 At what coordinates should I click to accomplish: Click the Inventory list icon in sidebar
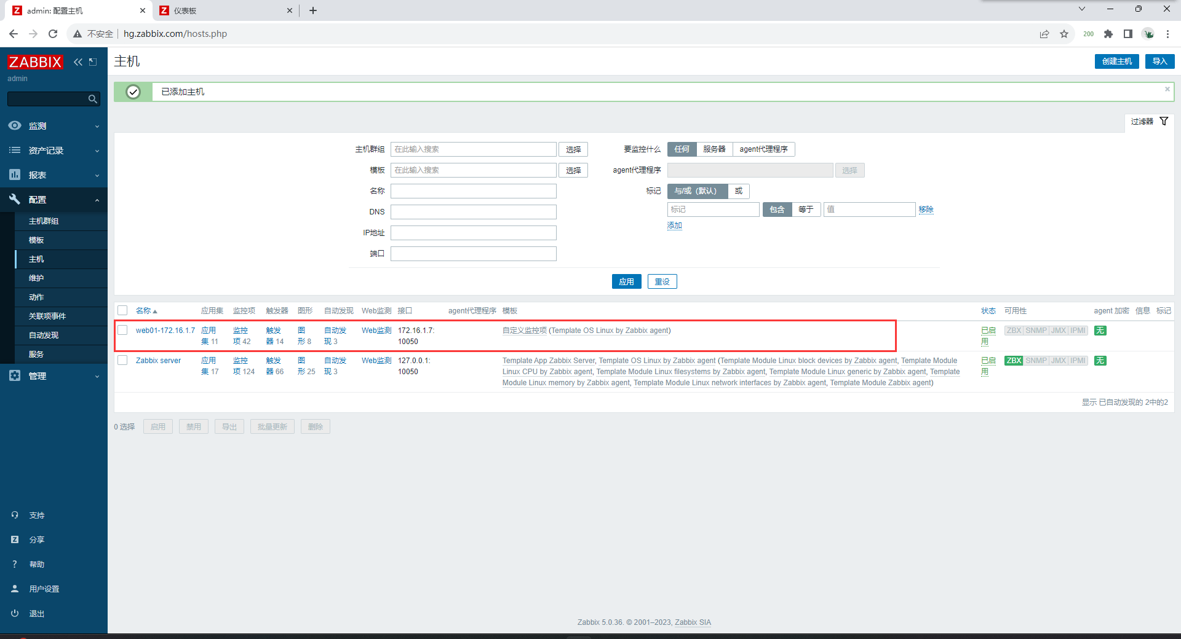15,150
